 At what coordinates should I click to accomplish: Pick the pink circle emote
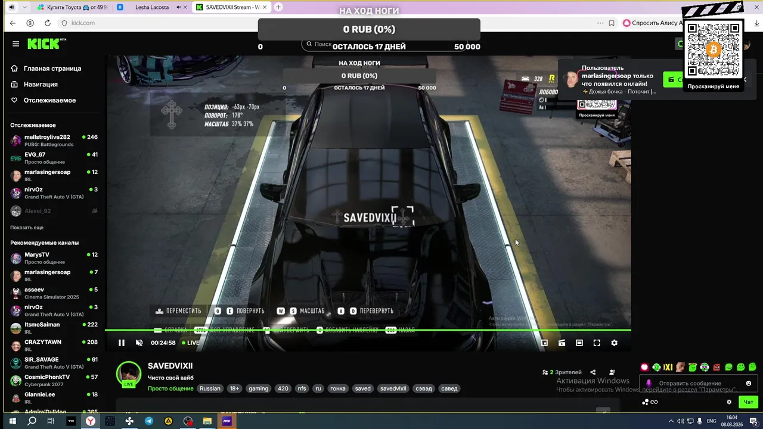tap(644, 367)
